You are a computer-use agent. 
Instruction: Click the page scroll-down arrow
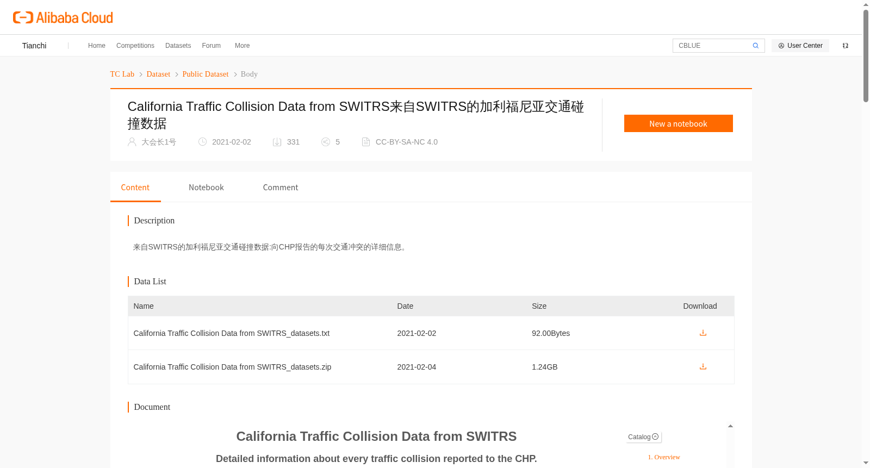[866, 463]
